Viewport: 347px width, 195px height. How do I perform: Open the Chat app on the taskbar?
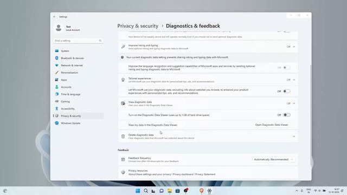(162, 191)
